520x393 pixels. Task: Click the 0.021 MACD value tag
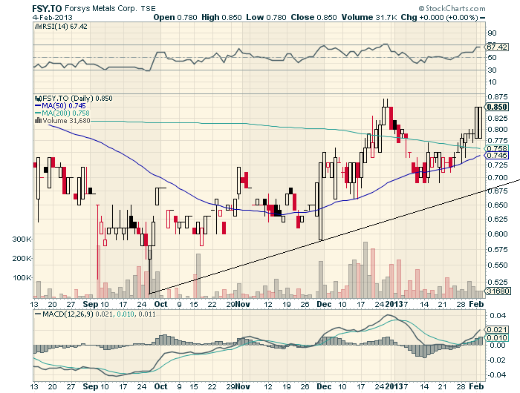[x=497, y=329]
